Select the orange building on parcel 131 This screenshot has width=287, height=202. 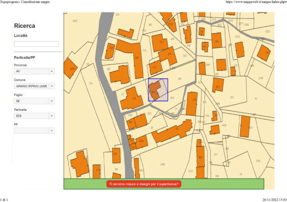(x=132, y=99)
